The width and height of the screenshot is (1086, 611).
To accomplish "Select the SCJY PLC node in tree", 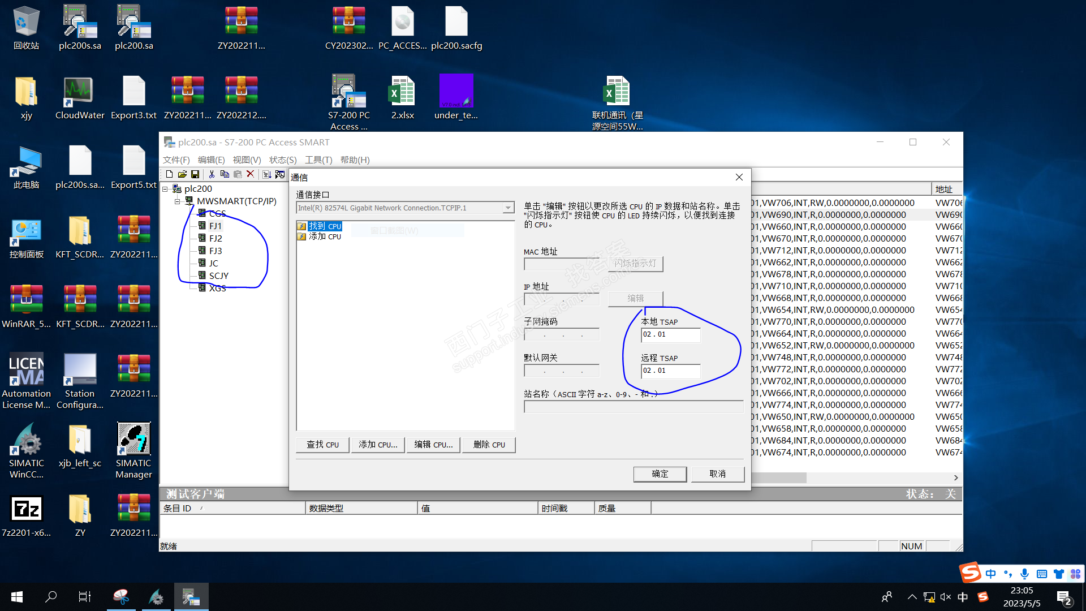I will point(218,276).
